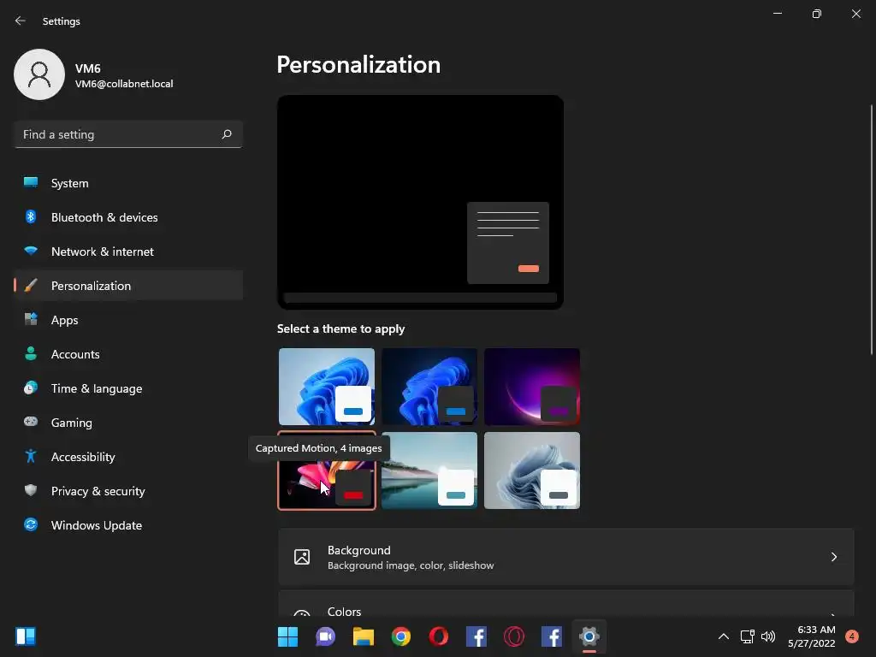The height and width of the screenshot is (657, 876).
Task: Open the Colors settings row
Action: [x=566, y=605]
